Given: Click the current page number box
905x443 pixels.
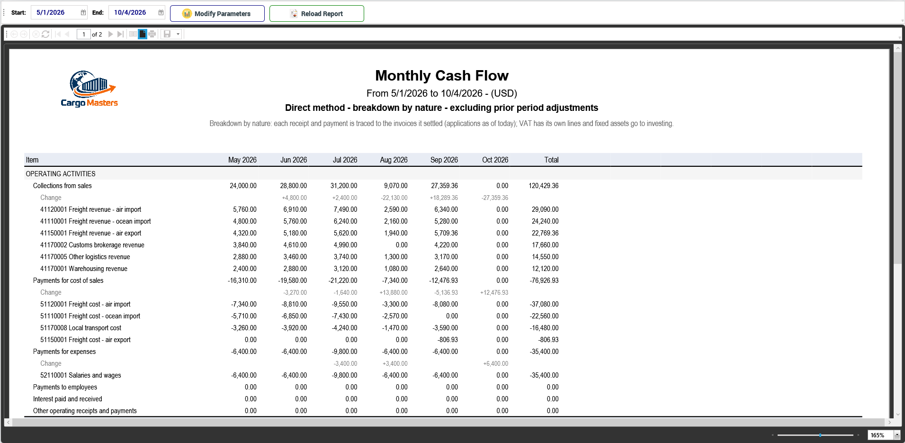Looking at the screenshot, I should coord(84,34).
